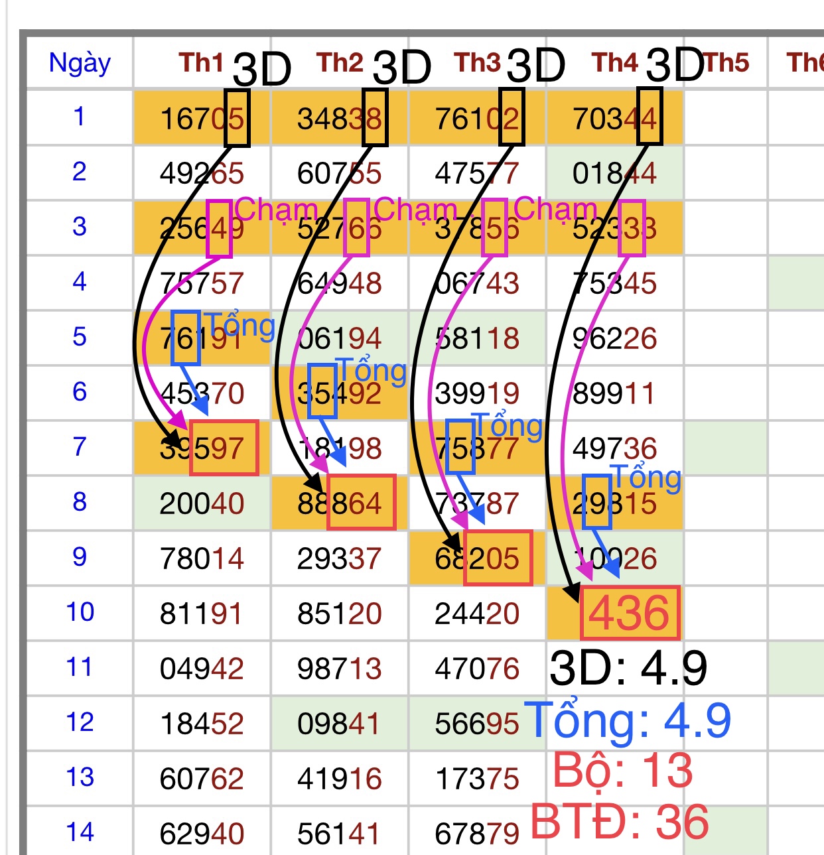Click cell 70344 in the Th4 column
The height and width of the screenshot is (855, 824).
(x=614, y=119)
